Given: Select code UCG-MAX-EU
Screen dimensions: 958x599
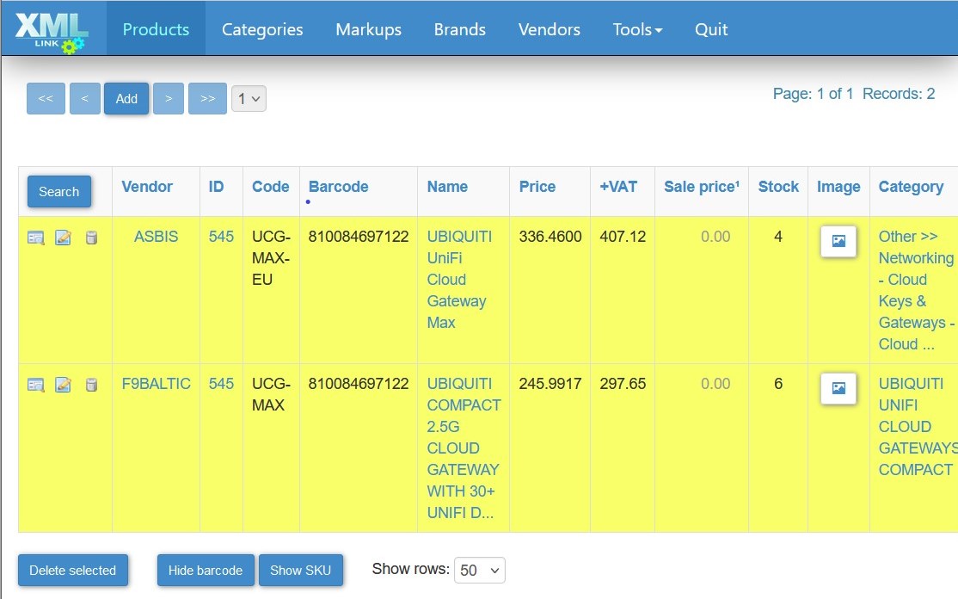Looking at the screenshot, I should 271,258.
